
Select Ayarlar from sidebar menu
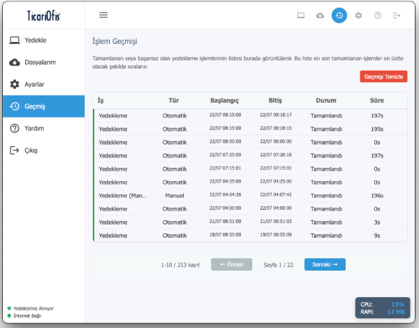(x=42, y=85)
